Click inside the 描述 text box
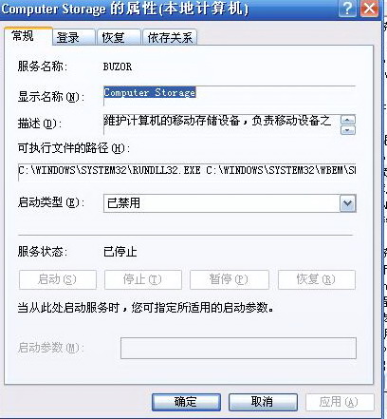Screen dimensions: 387x419 221,124
